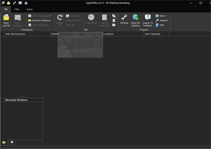
Task: Select the yellow folder tab at bottom
Action: tap(4, 142)
